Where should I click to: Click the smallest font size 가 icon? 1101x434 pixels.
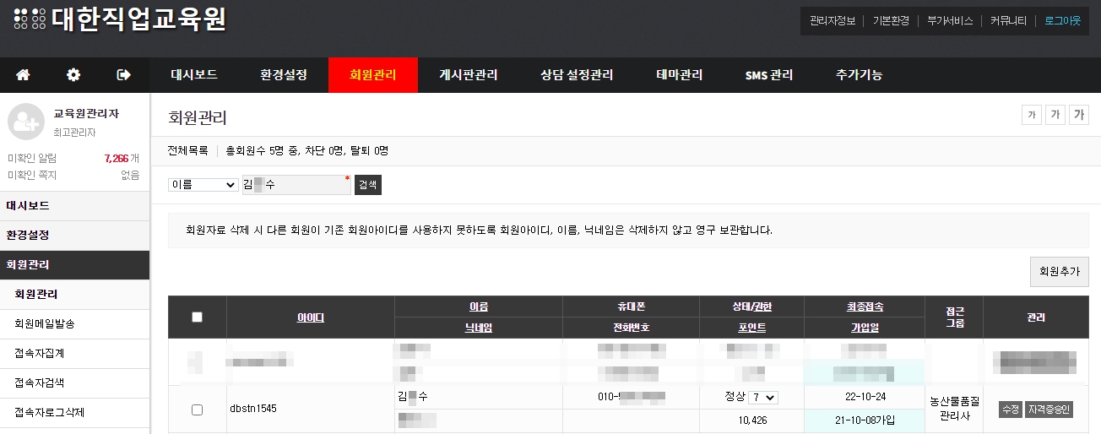pos(1031,116)
